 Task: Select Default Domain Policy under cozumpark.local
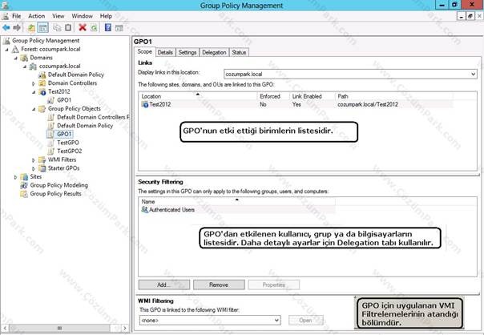76,75
